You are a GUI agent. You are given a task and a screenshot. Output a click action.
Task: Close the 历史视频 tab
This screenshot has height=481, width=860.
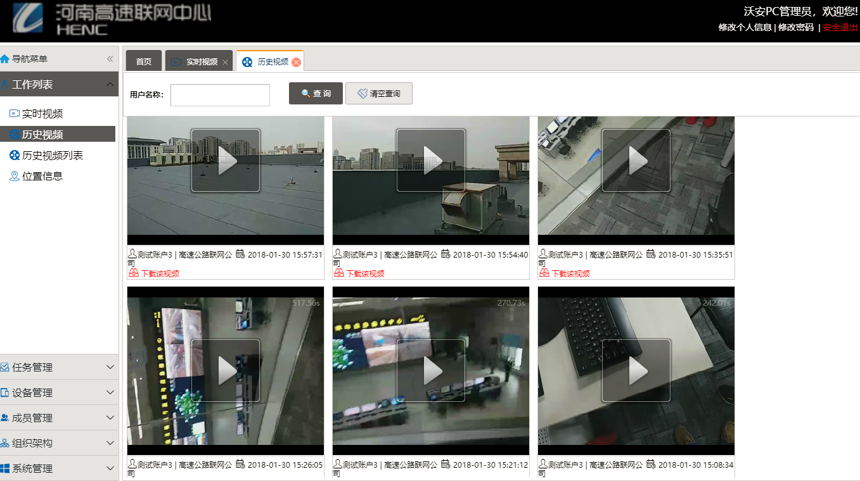pyautogui.click(x=296, y=62)
